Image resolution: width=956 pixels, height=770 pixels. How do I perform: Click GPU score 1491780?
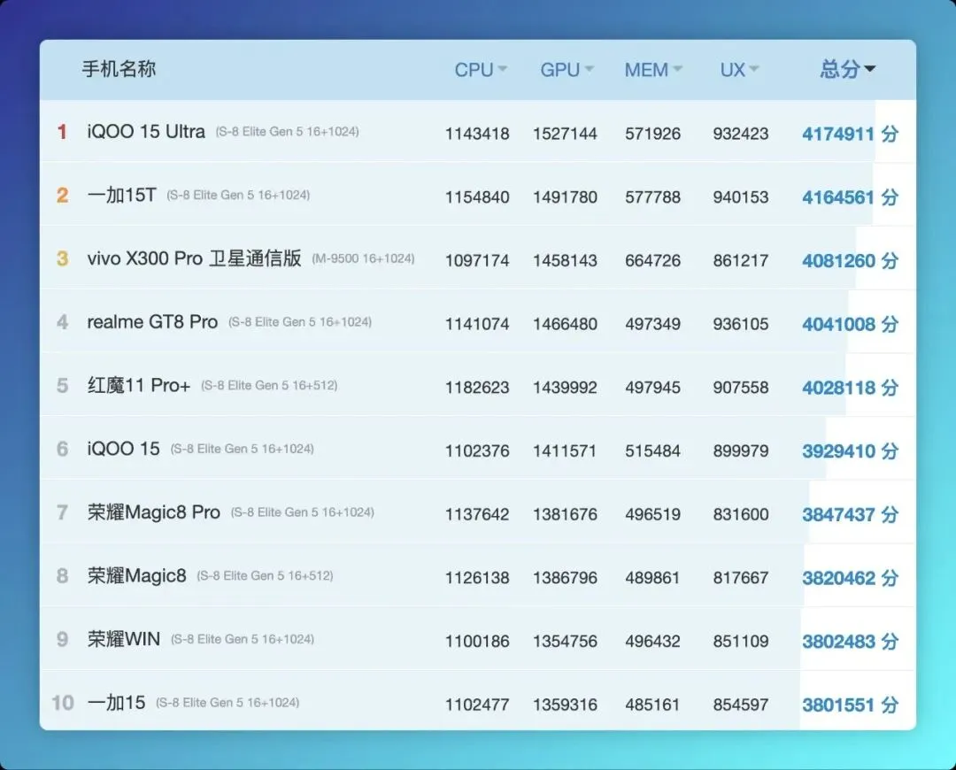click(x=565, y=196)
